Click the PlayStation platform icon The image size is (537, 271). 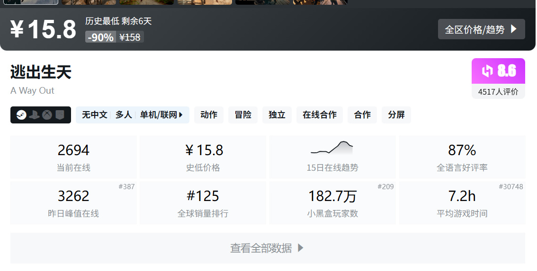(x=34, y=115)
